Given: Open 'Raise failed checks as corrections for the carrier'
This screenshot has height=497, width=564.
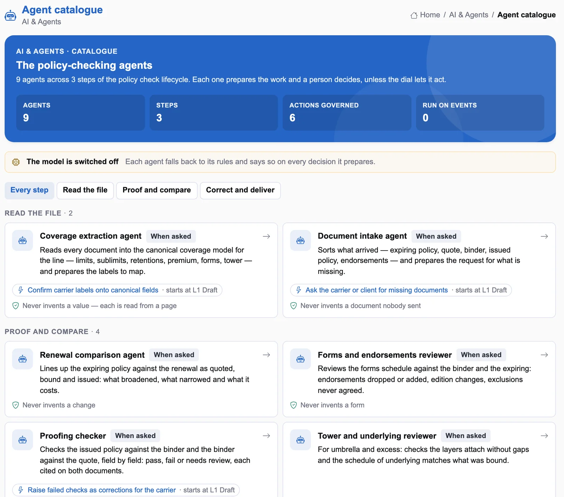Looking at the screenshot, I should pos(102,490).
